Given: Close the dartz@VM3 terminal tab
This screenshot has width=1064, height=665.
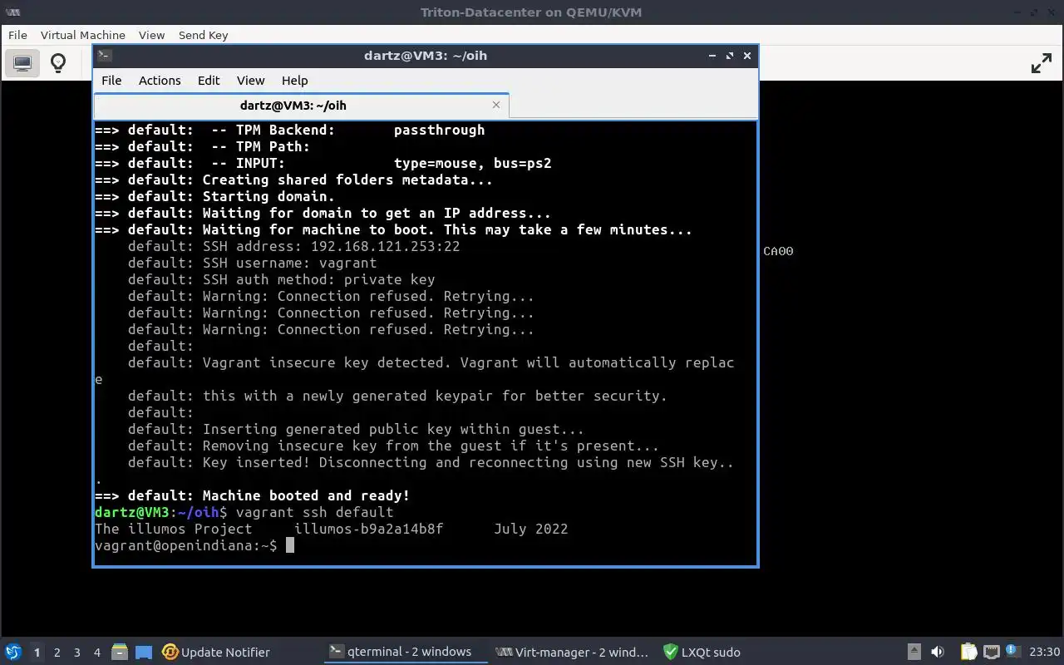Looking at the screenshot, I should click(x=496, y=105).
